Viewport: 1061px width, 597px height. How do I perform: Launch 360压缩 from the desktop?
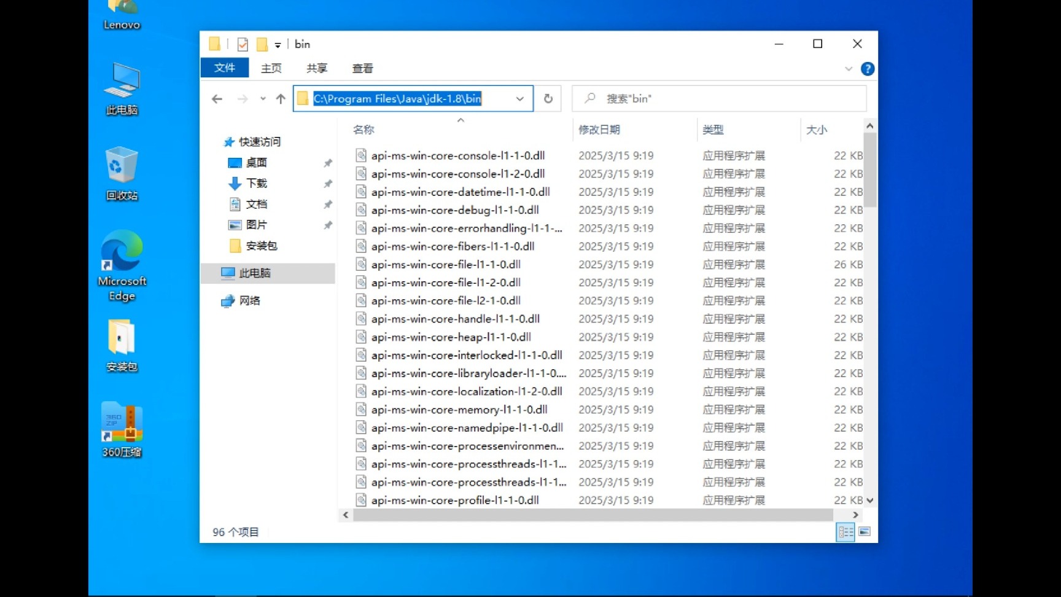(122, 430)
